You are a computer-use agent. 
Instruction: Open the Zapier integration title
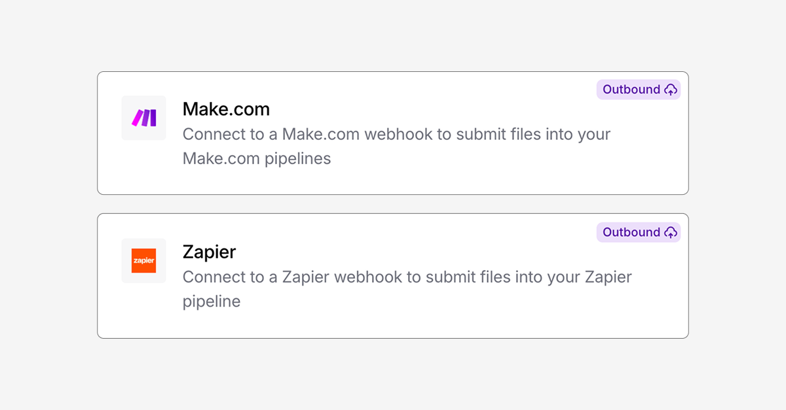tap(209, 252)
